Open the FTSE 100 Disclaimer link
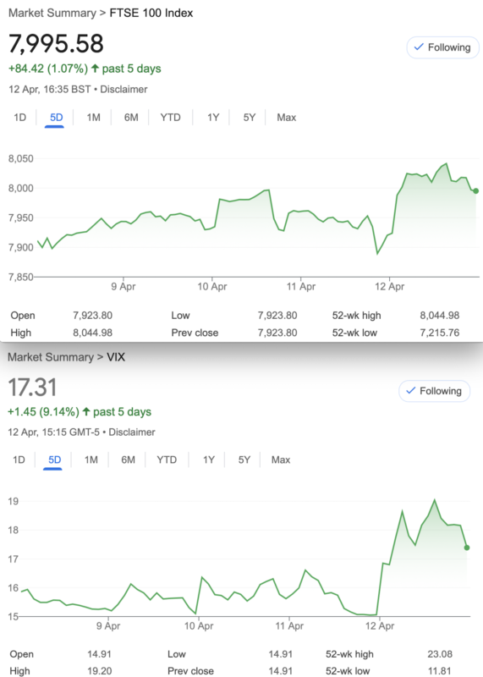The height and width of the screenshot is (677, 483). coord(123,90)
